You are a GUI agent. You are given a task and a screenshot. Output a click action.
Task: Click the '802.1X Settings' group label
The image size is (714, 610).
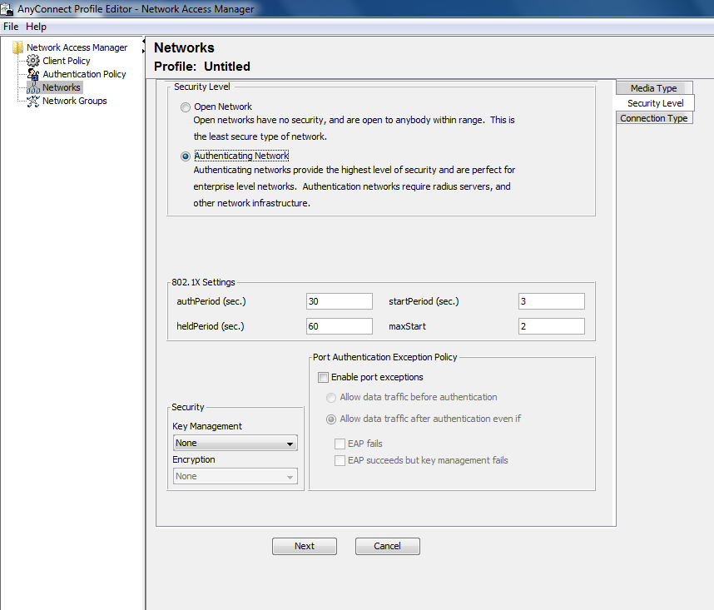(x=204, y=282)
